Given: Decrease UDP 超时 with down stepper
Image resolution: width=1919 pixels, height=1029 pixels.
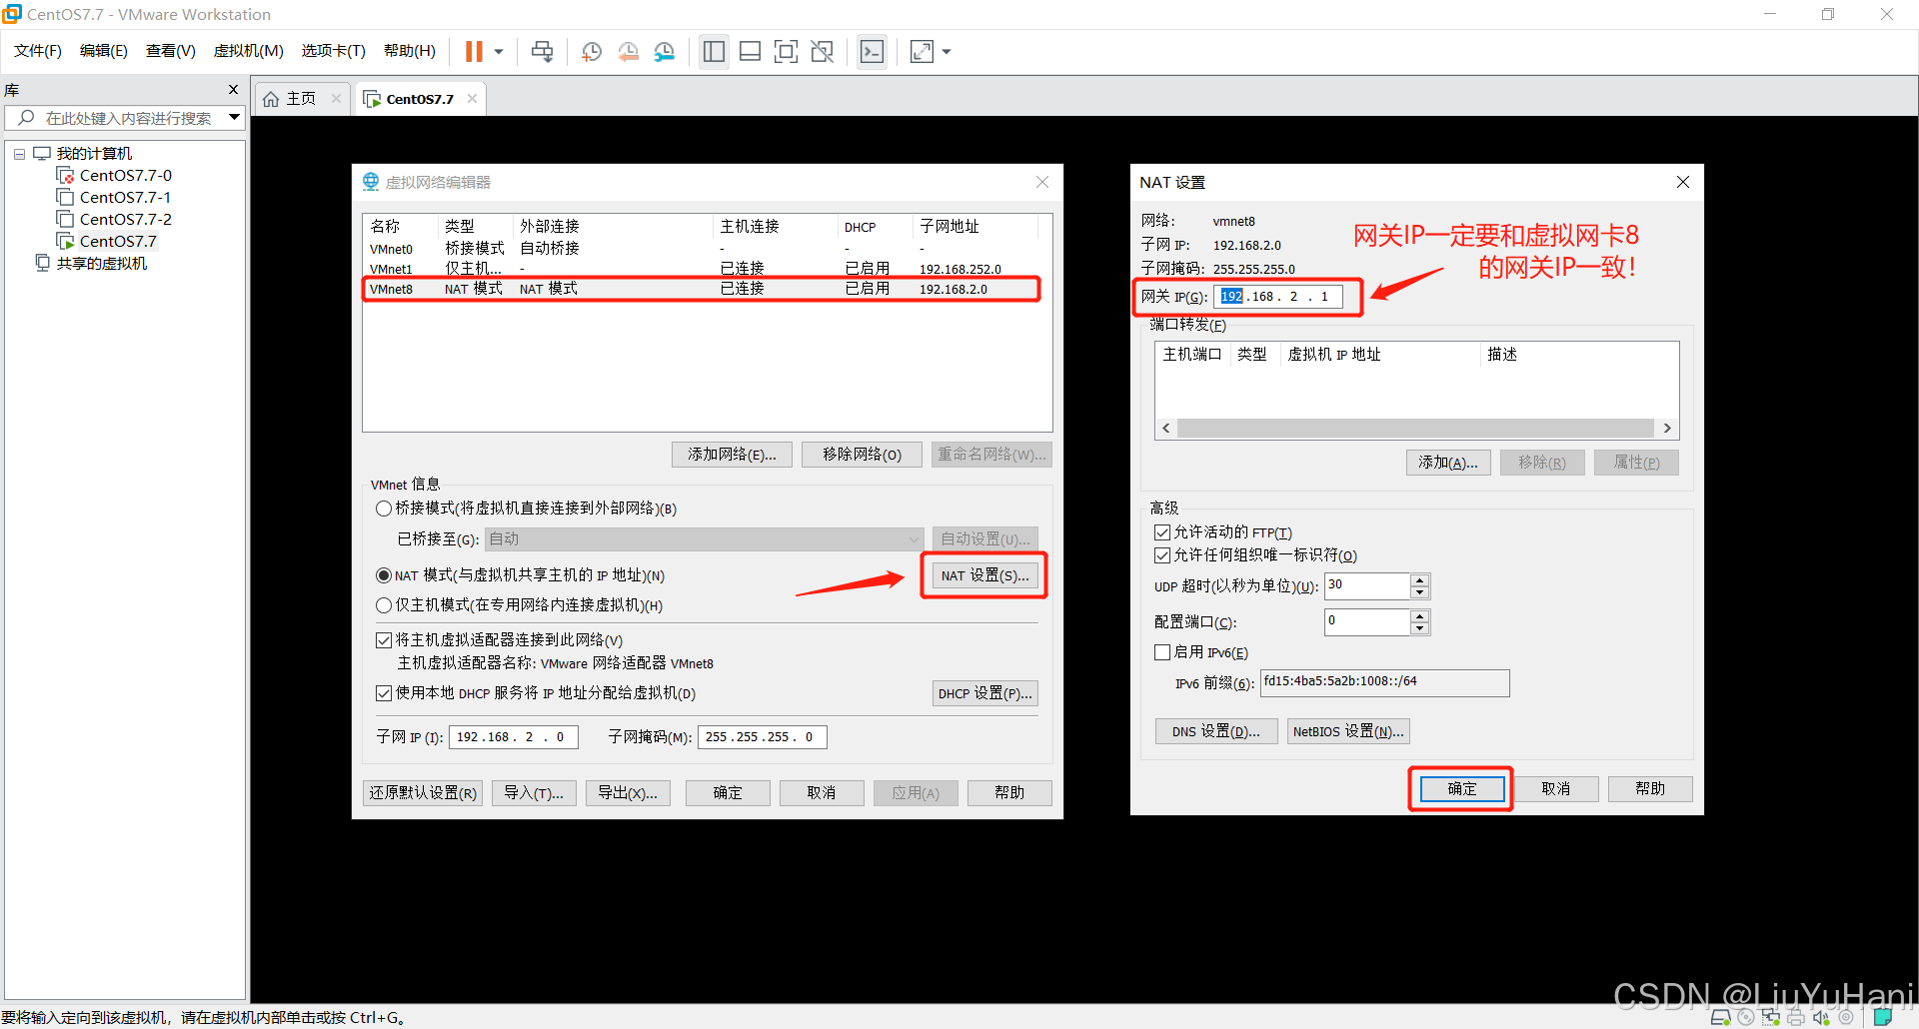Looking at the screenshot, I should click(x=1419, y=592).
